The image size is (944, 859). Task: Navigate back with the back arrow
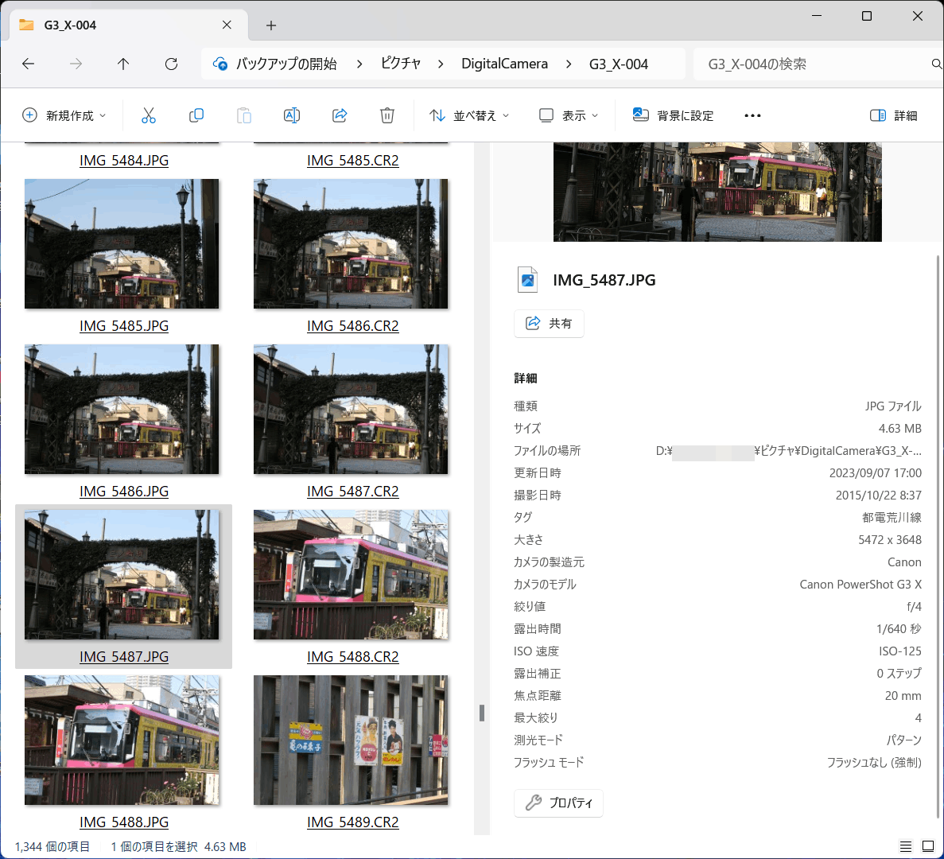pos(29,64)
